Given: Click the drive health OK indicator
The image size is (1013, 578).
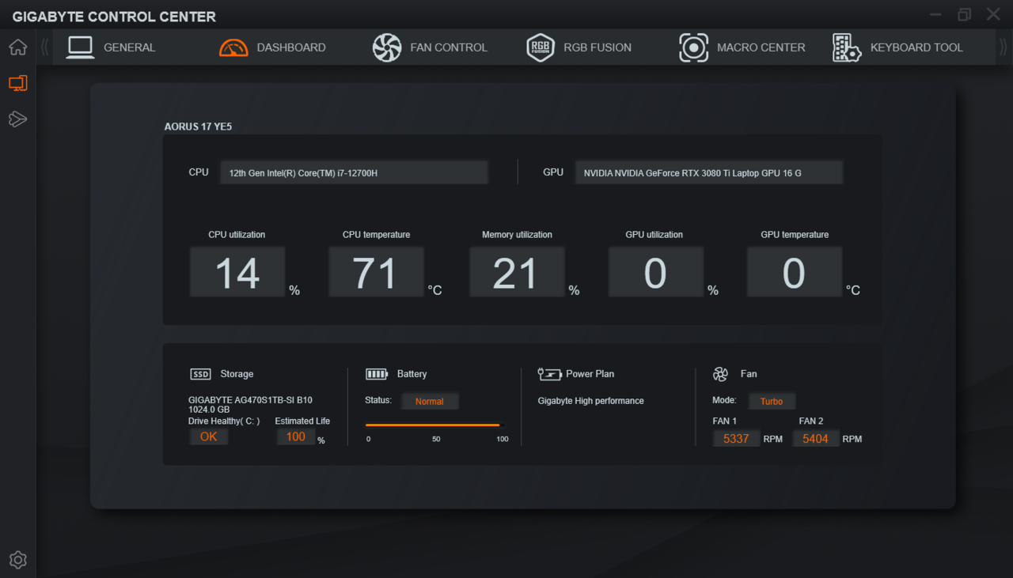Looking at the screenshot, I should tap(208, 436).
